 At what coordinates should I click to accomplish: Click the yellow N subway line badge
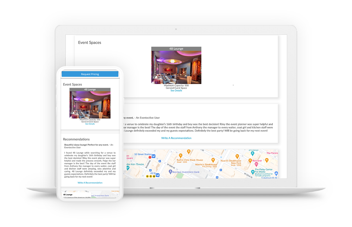147,176
